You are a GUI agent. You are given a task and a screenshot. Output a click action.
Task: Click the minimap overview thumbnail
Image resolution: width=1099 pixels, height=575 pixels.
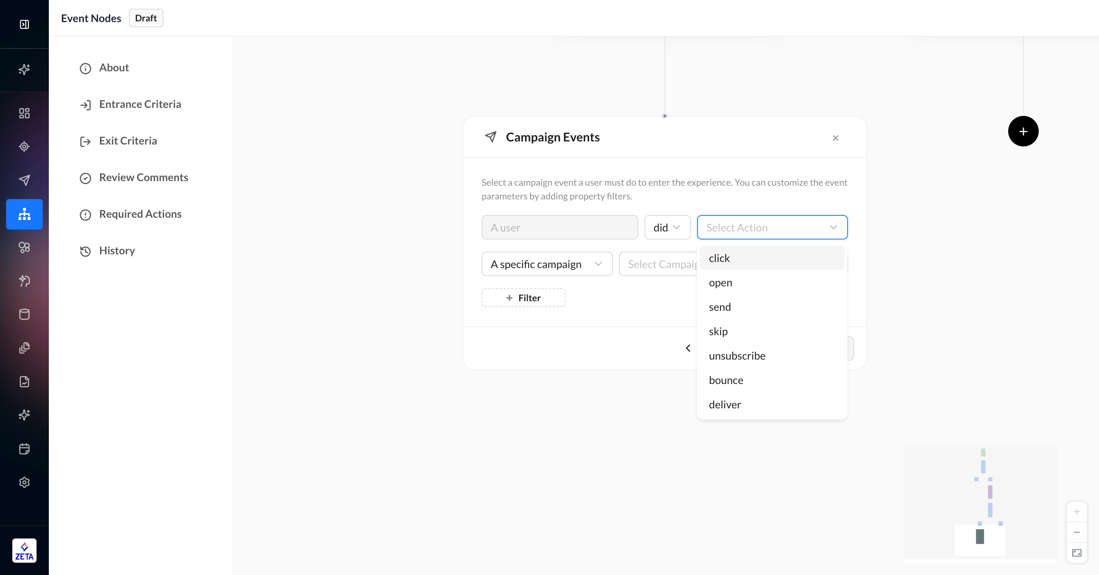pos(980,503)
